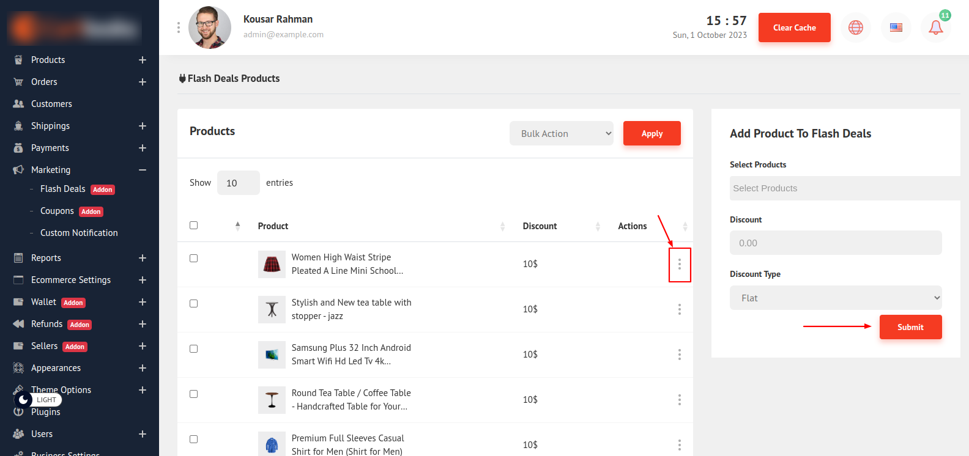The width and height of the screenshot is (969, 456).
Task: Open the three-dot menu beside profile avatar
Action: coord(179,28)
